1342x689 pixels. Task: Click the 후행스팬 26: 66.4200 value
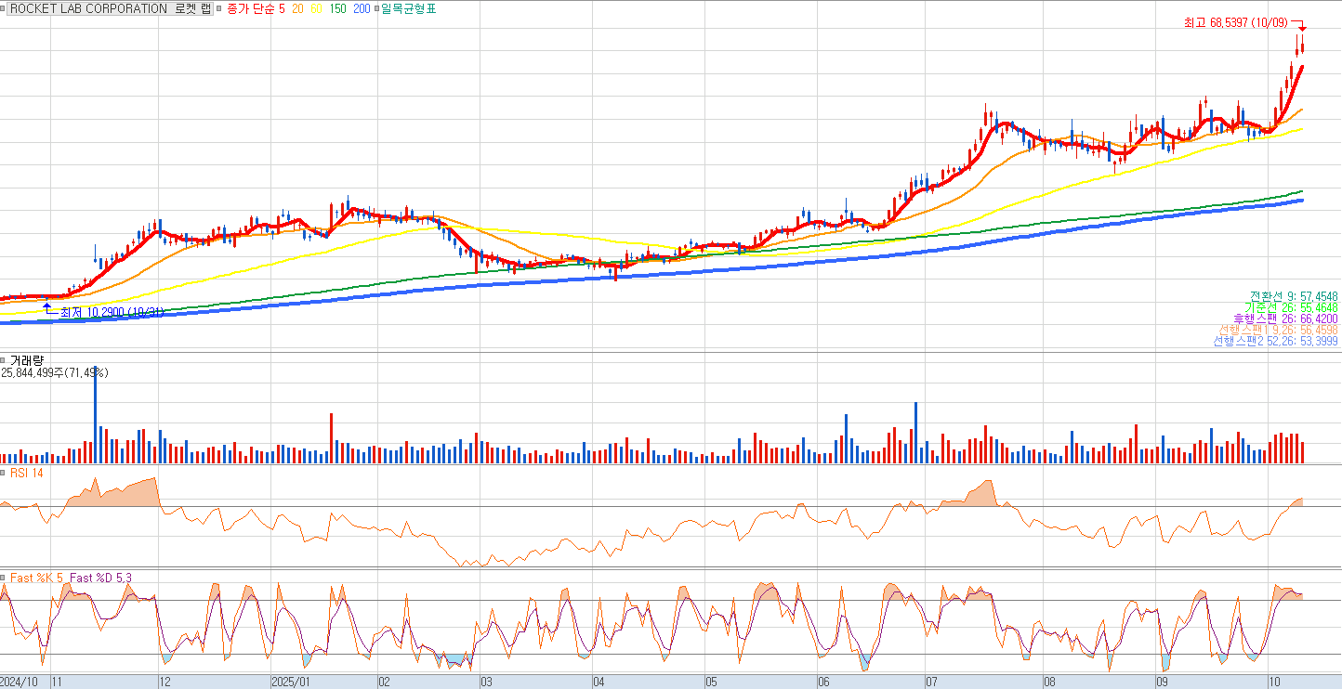1285,318
